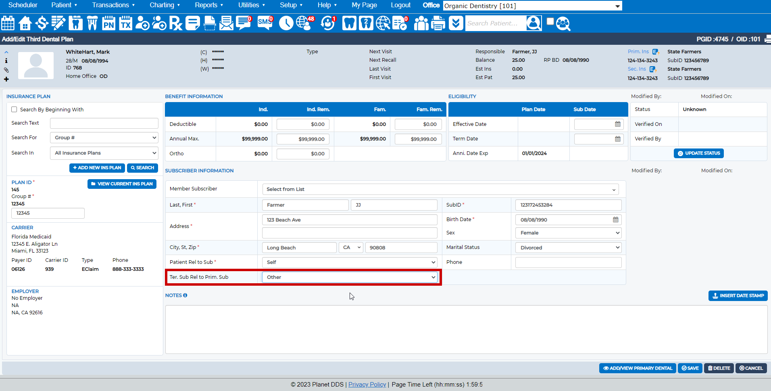Open Term Date calendar picker
Image resolution: width=771 pixels, height=391 pixels.
pos(617,139)
